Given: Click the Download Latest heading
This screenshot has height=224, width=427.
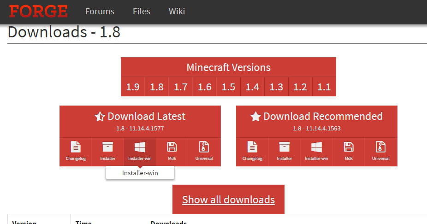Looking at the screenshot, I should [x=147, y=116].
